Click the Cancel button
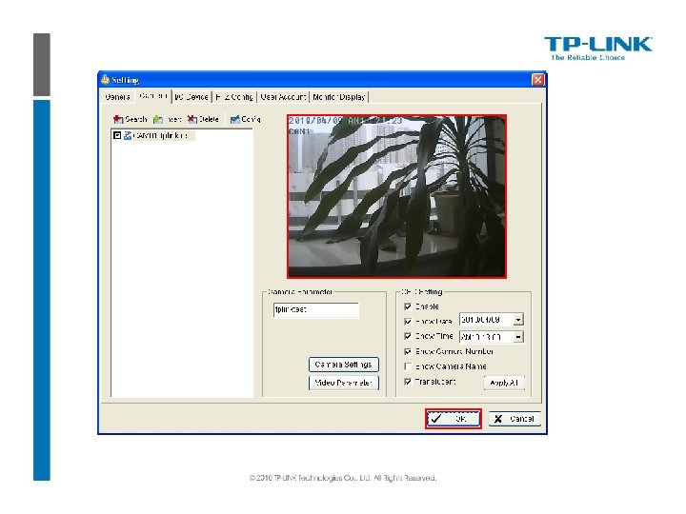 [514, 419]
